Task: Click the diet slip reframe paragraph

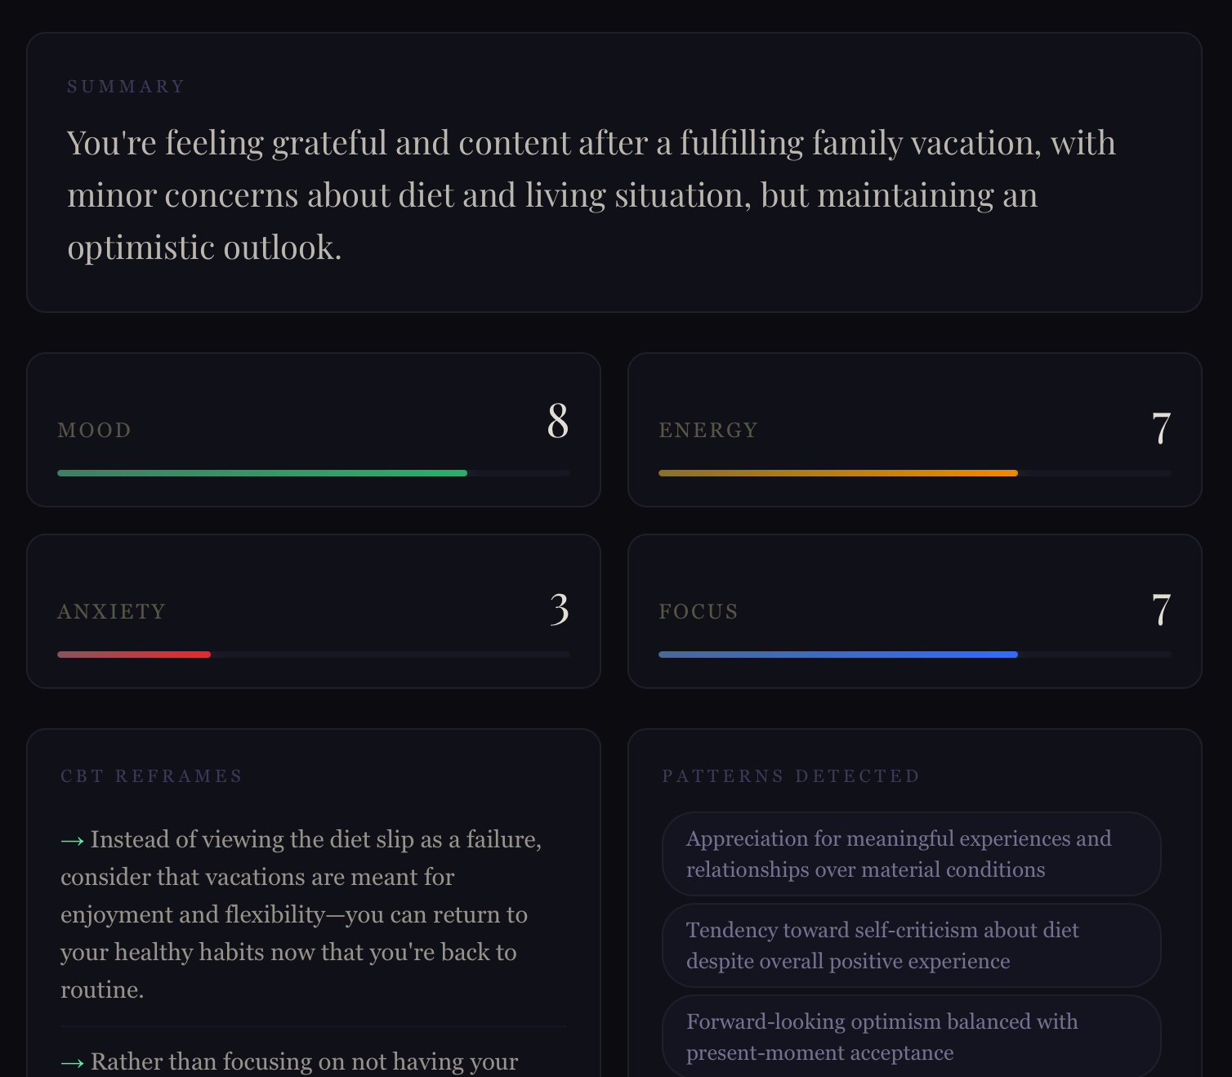Action: [x=301, y=914]
